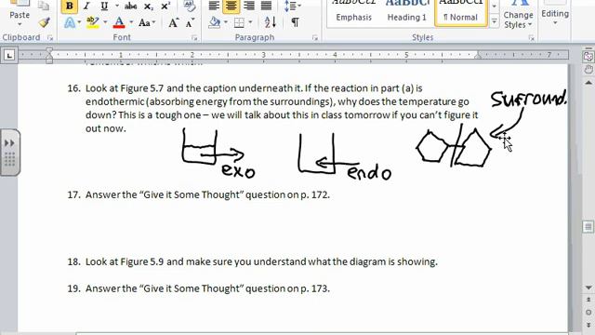
Task: Show paragraph marks pilcrow
Action: tap(295, 22)
